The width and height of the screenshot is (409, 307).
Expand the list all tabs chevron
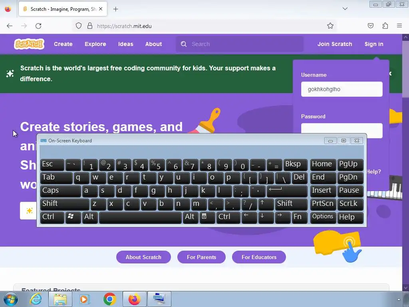click(x=345, y=9)
